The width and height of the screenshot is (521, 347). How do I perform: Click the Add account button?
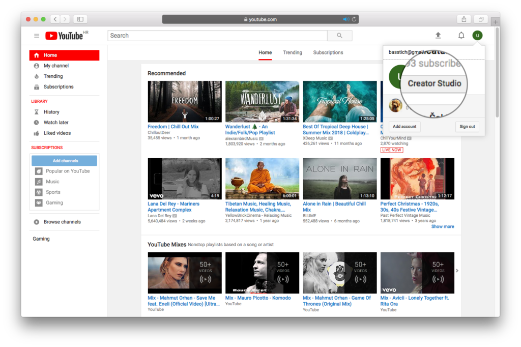pyautogui.click(x=404, y=127)
